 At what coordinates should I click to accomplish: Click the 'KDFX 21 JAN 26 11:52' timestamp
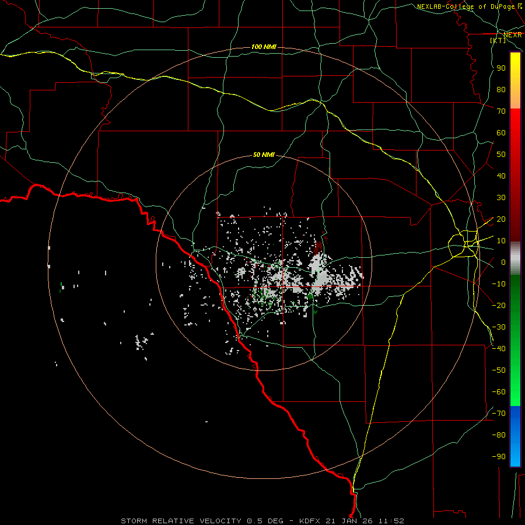pos(352,521)
